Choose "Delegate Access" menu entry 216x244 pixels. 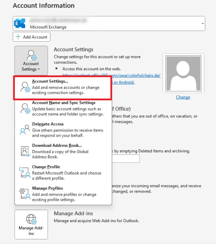coord(48,124)
